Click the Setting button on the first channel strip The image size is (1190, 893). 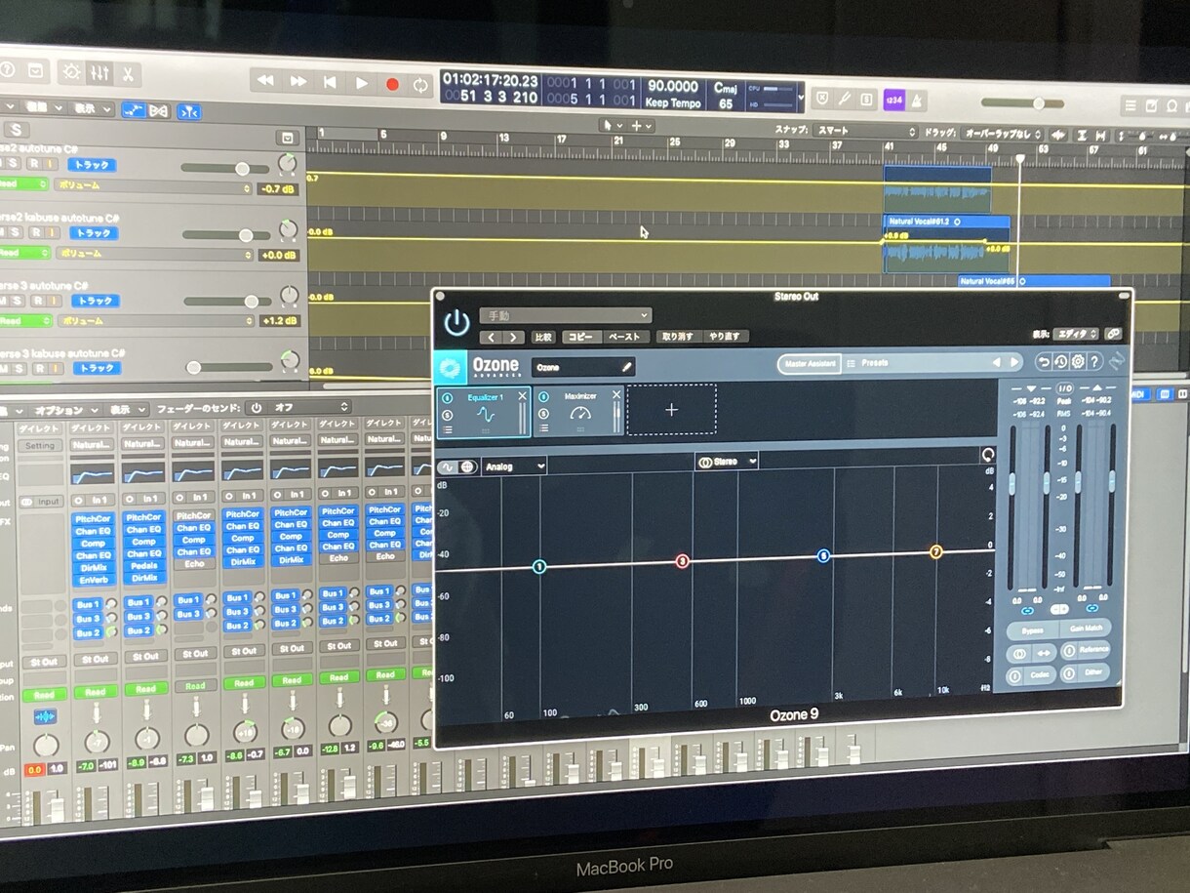tap(40, 446)
